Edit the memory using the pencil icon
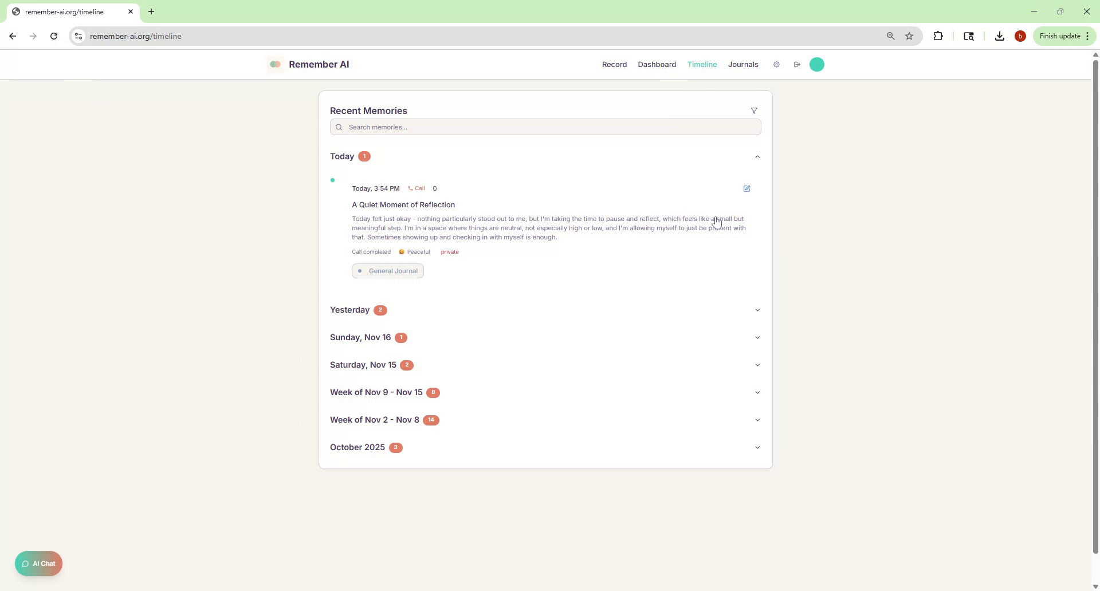Viewport: 1100px width, 591px height. [747, 188]
